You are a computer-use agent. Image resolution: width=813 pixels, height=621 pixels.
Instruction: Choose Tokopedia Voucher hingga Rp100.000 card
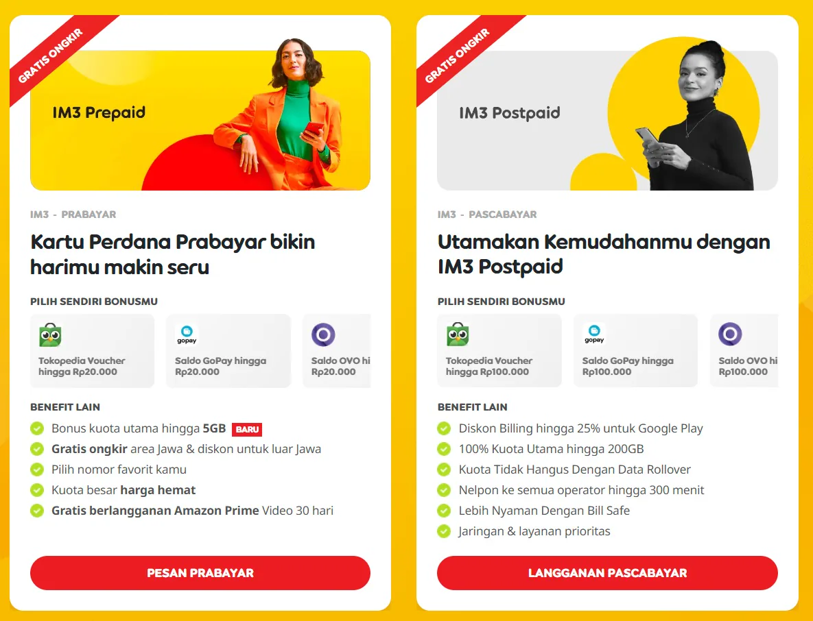(499, 351)
